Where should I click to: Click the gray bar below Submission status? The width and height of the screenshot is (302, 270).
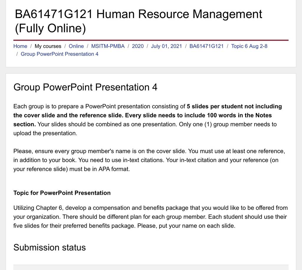[151, 267]
